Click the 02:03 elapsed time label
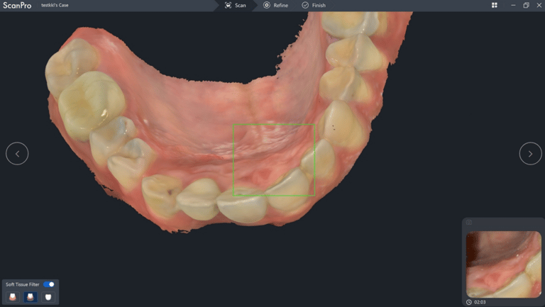This screenshot has width=545, height=307. [x=480, y=302]
